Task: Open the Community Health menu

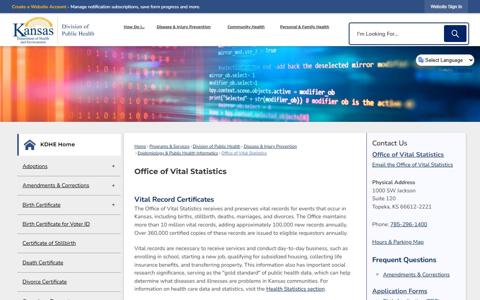Action: coord(246,27)
